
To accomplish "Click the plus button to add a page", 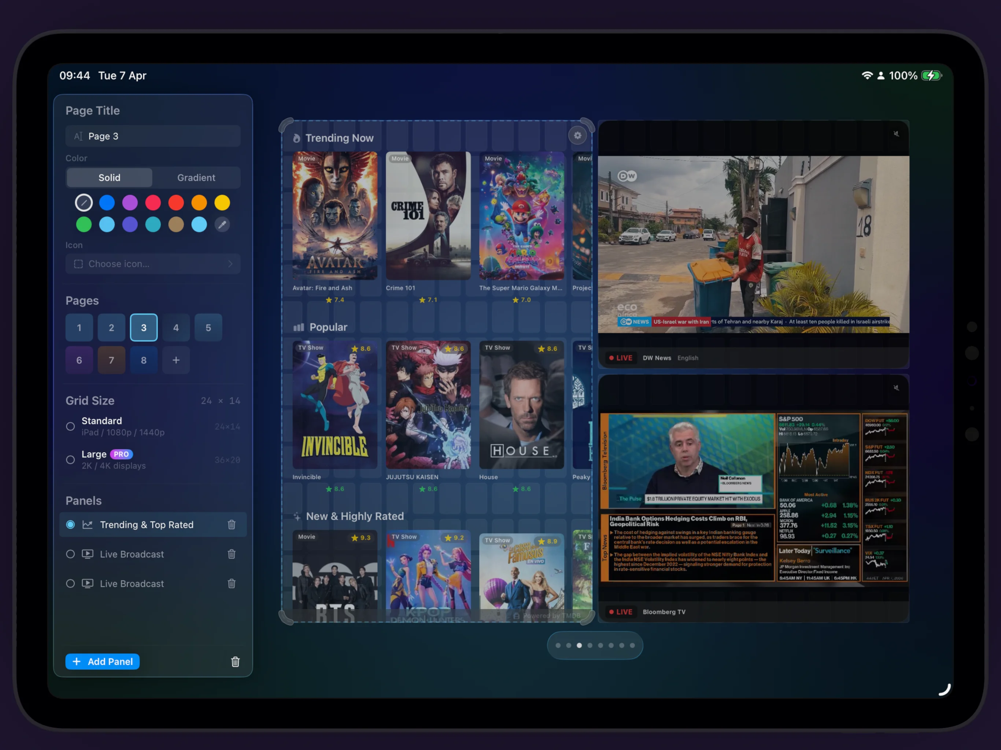I will (176, 360).
